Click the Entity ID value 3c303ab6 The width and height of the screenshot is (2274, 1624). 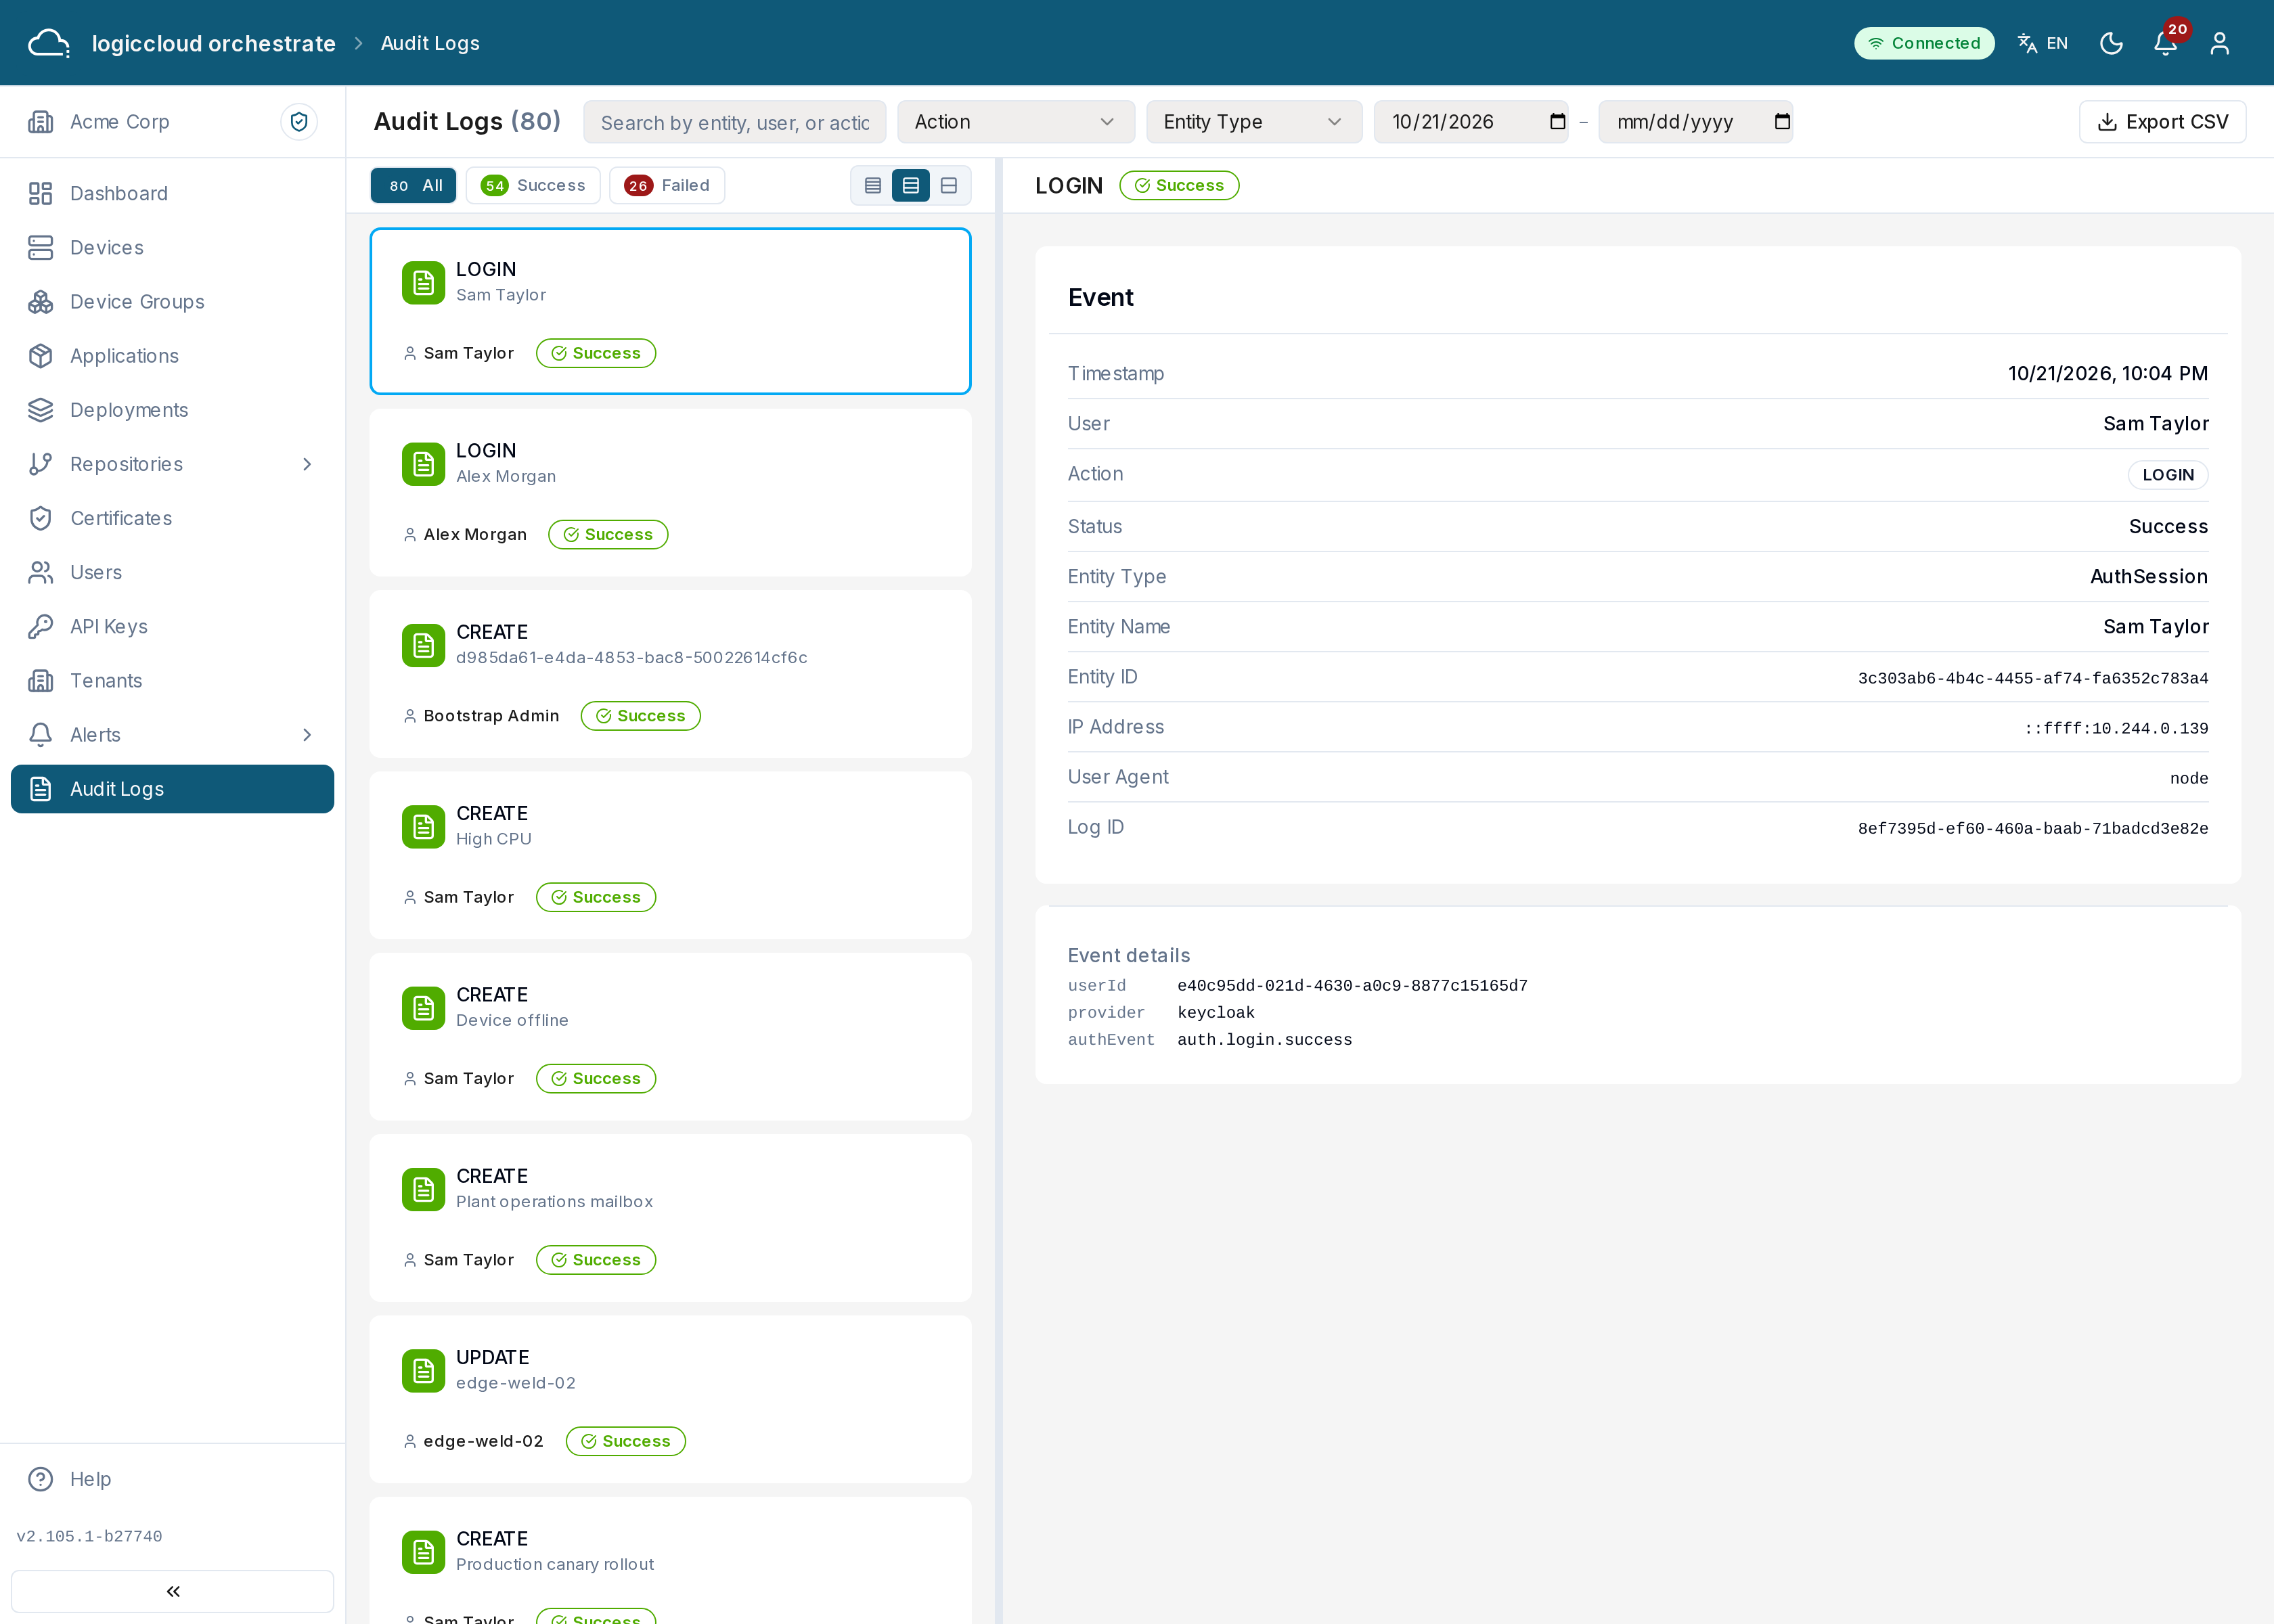click(2033, 678)
